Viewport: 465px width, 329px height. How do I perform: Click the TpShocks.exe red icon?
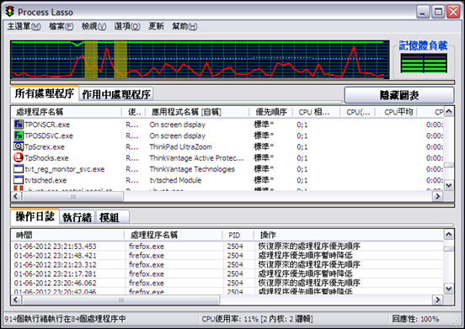[x=19, y=157]
